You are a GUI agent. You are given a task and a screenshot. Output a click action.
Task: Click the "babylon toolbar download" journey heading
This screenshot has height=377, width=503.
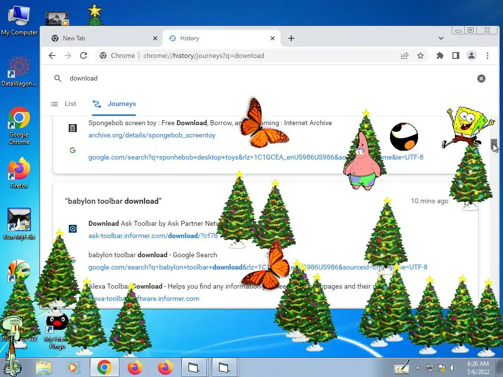(x=113, y=201)
